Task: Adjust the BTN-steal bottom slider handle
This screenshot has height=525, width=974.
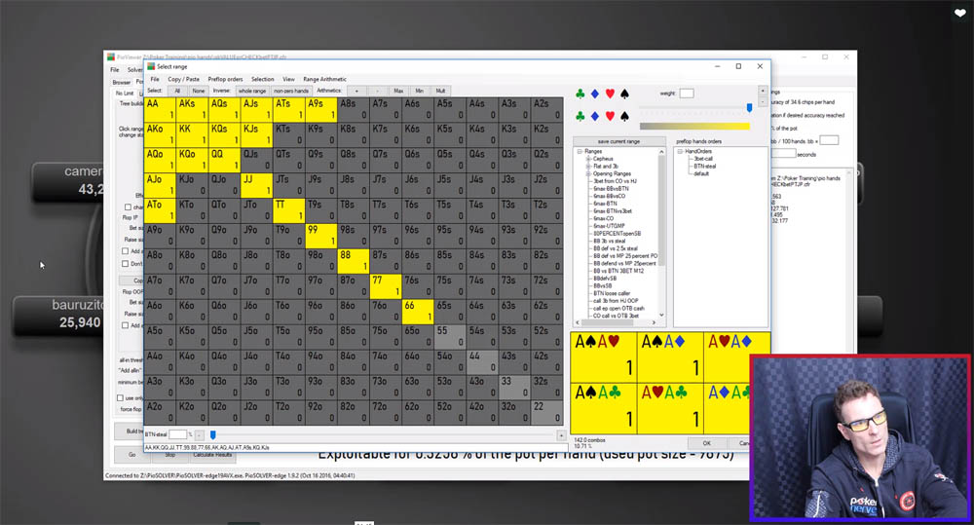Action: [212, 435]
